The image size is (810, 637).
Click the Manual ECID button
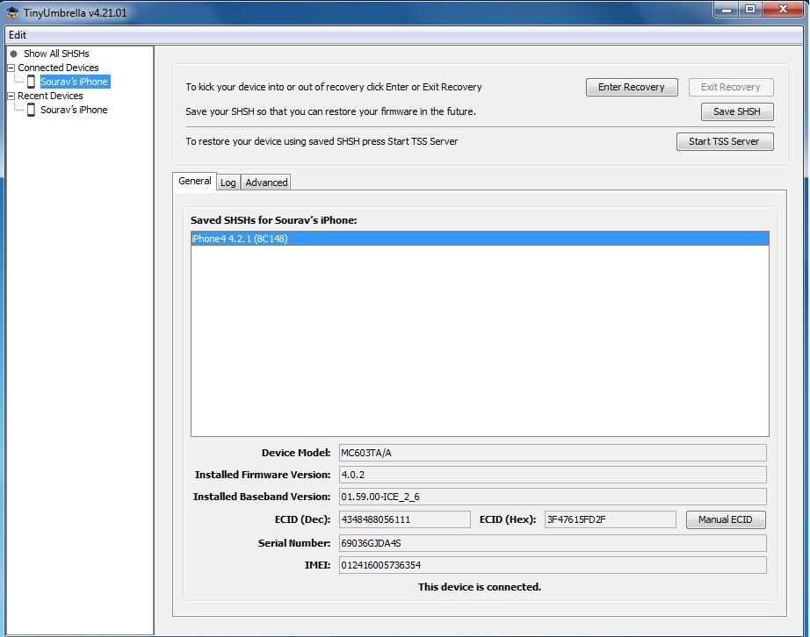click(726, 519)
